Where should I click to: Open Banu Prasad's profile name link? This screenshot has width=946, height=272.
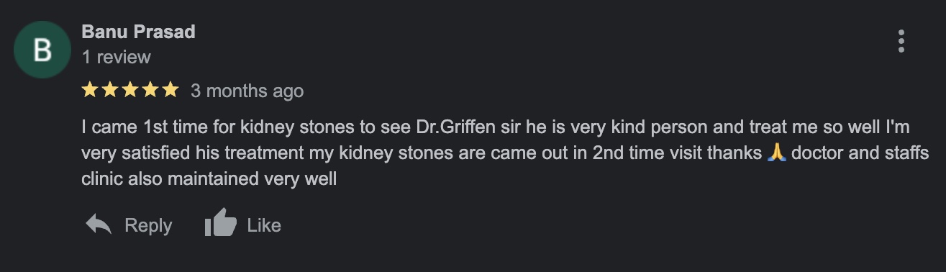[x=138, y=32]
